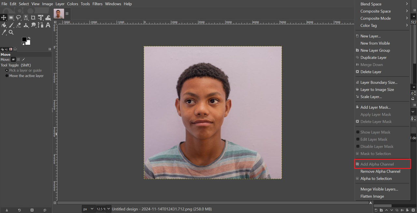Image resolution: width=417 pixels, height=213 pixels.
Task: Open the Filters menu
Action: [97, 4]
